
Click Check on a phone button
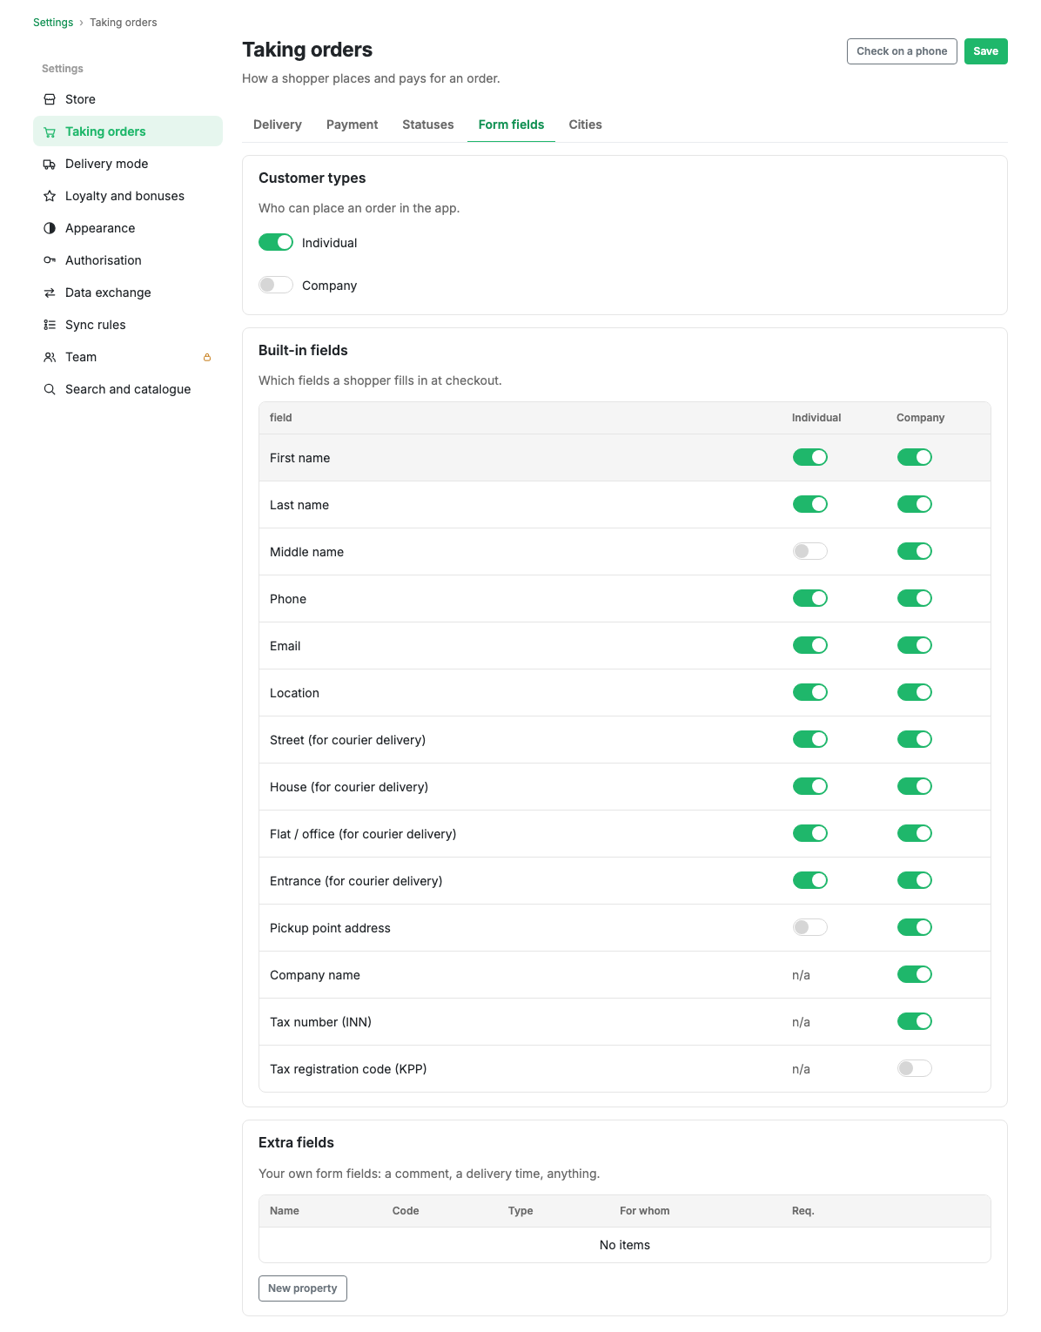pyautogui.click(x=902, y=51)
